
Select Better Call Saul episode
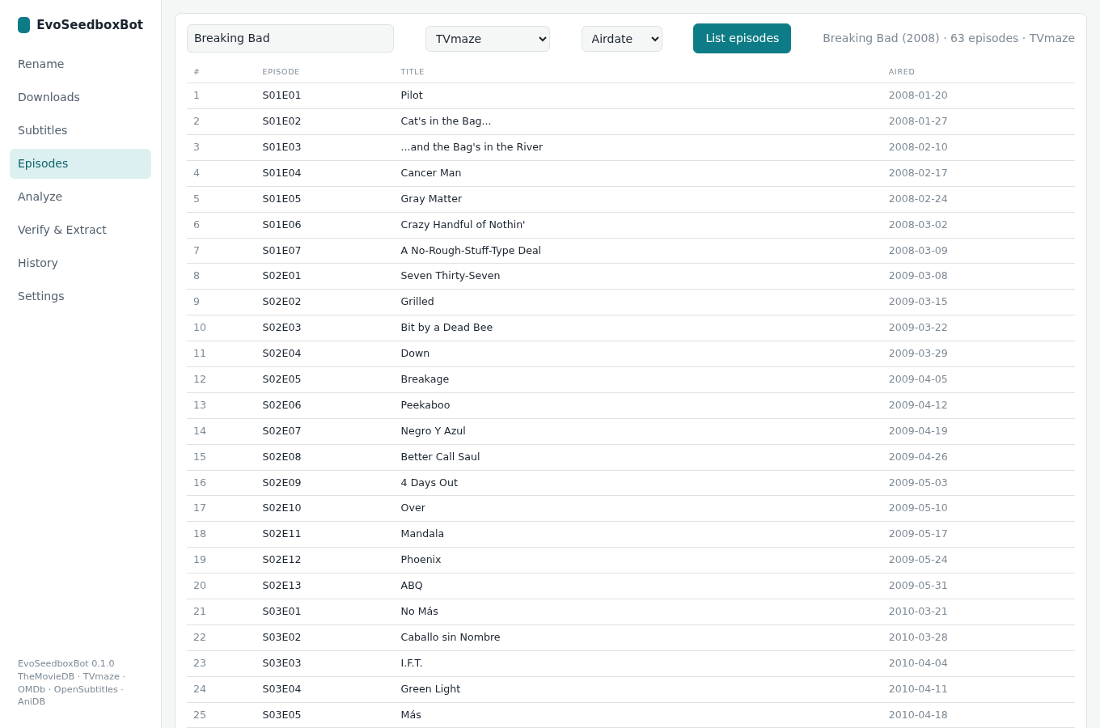click(440, 457)
